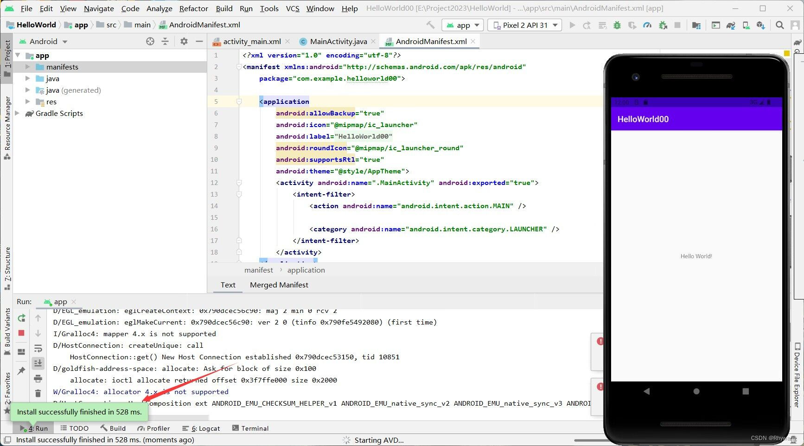This screenshot has height=446, width=804.
Task: Click the Search Everywhere magnifier icon
Action: coord(780,25)
